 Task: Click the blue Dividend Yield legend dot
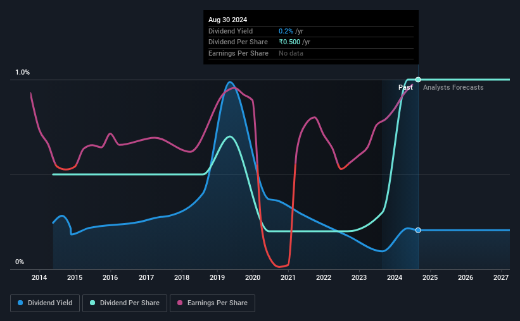point(20,303)
